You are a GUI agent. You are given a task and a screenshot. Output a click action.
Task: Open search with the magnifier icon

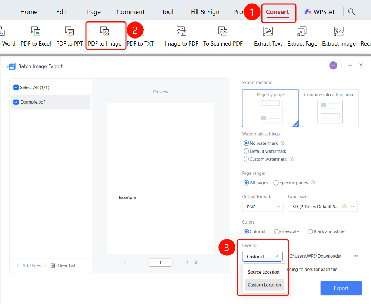tap(351, 11)
